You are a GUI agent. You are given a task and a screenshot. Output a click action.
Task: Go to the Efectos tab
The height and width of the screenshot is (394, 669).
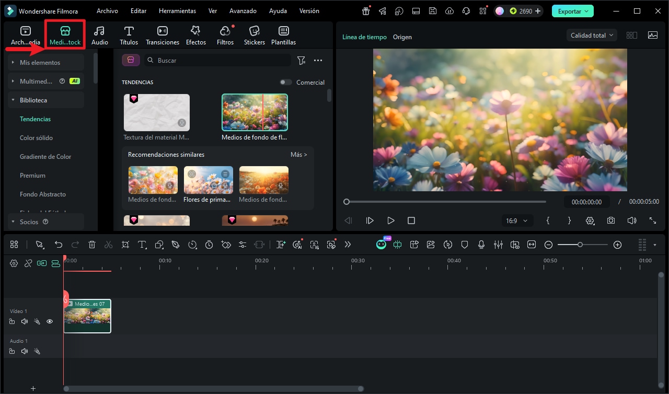pyautogui.click(x=196, y=35)
